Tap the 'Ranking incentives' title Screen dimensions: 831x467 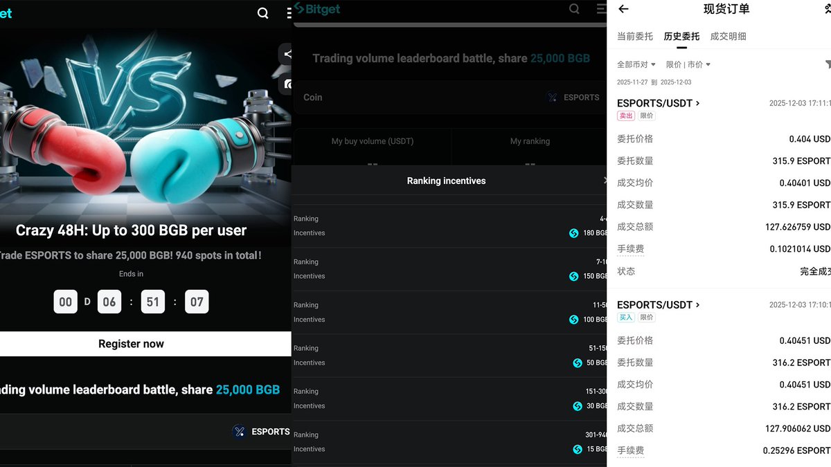point(447,181)
